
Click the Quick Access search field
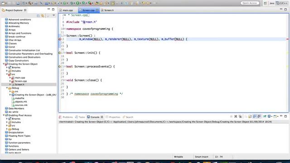tap(250, 3)
